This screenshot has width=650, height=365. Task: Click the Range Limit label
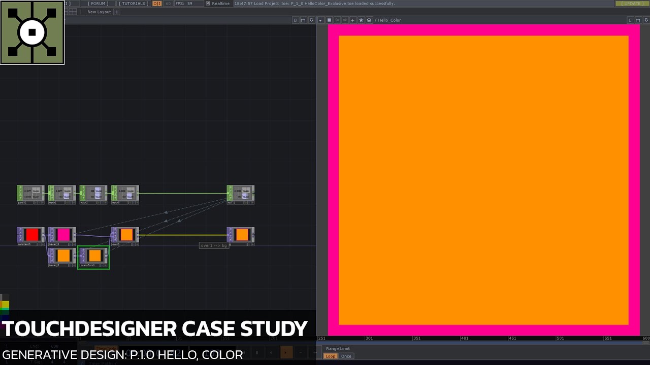pyautogui.click(x=338, y=349)
